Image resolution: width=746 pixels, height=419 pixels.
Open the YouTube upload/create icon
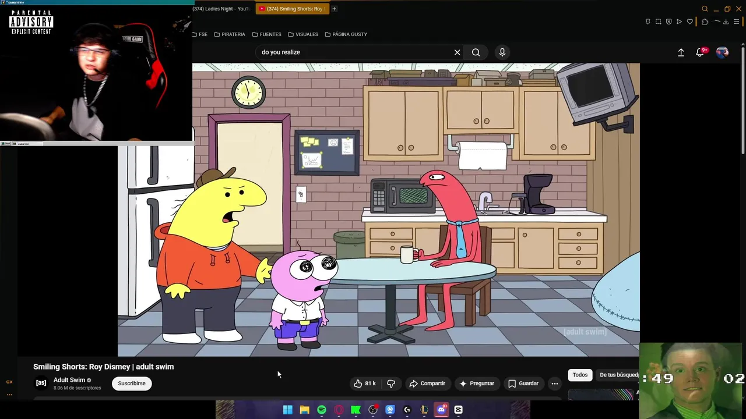tap(681, 52)
